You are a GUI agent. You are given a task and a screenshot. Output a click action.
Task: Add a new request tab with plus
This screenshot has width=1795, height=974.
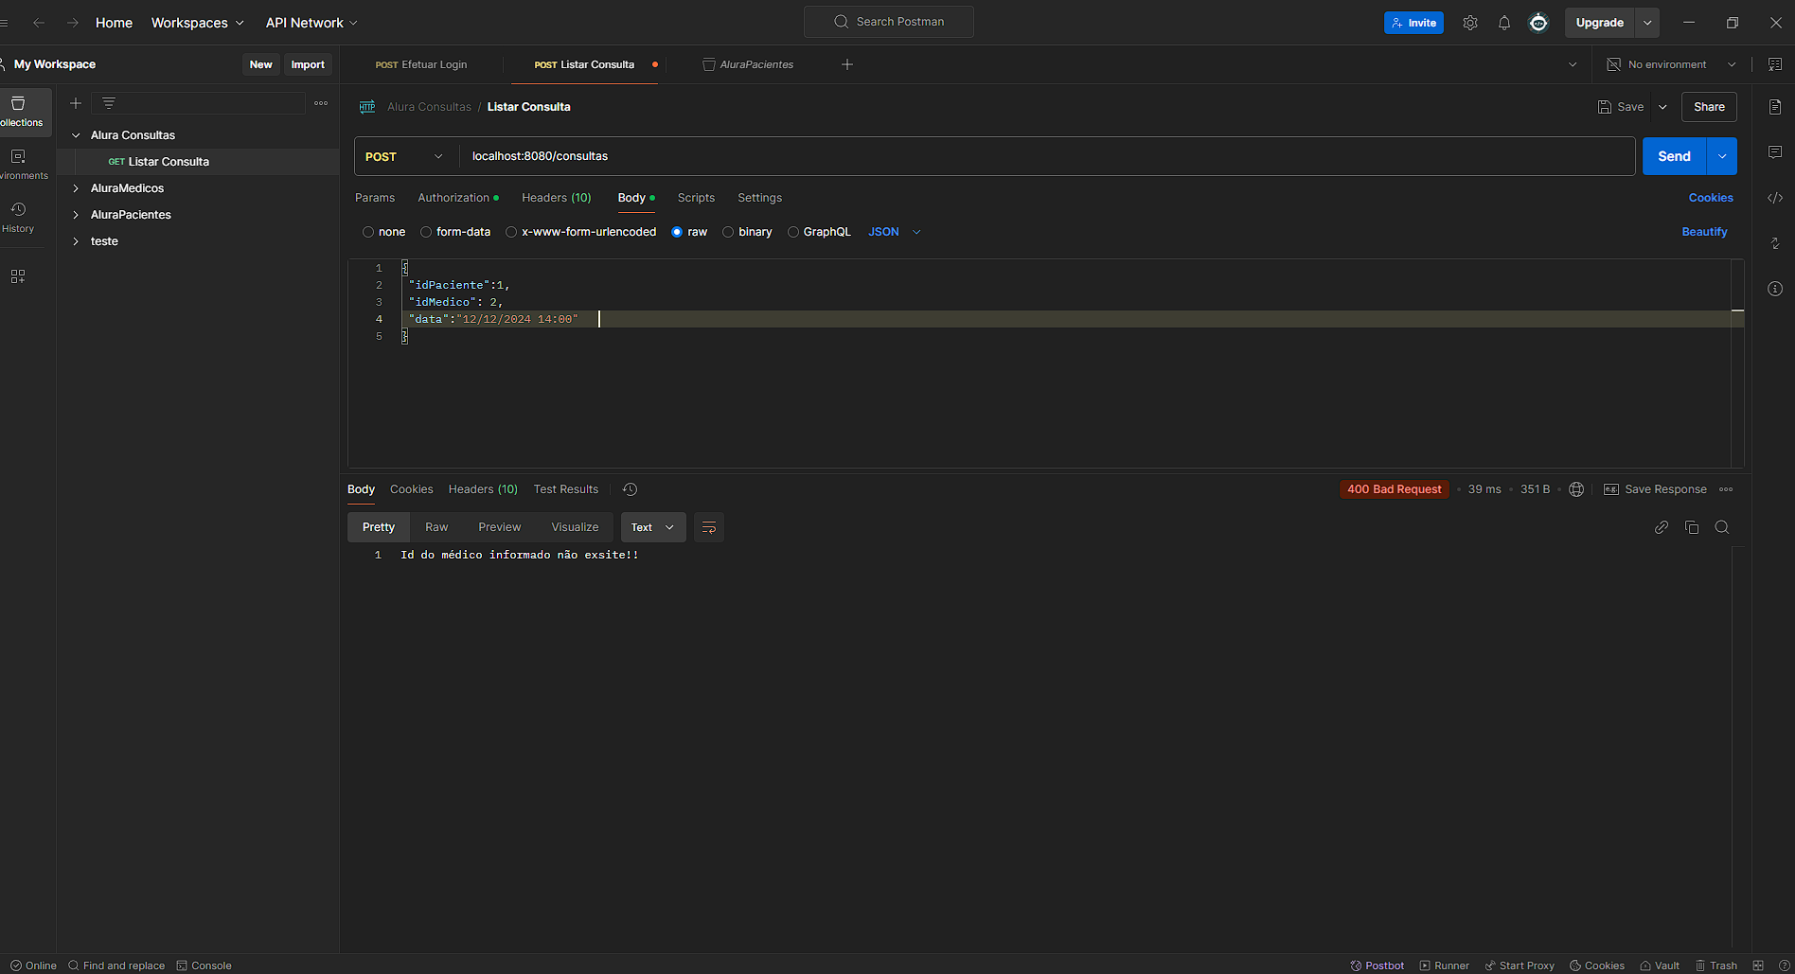tap(847, 64)
